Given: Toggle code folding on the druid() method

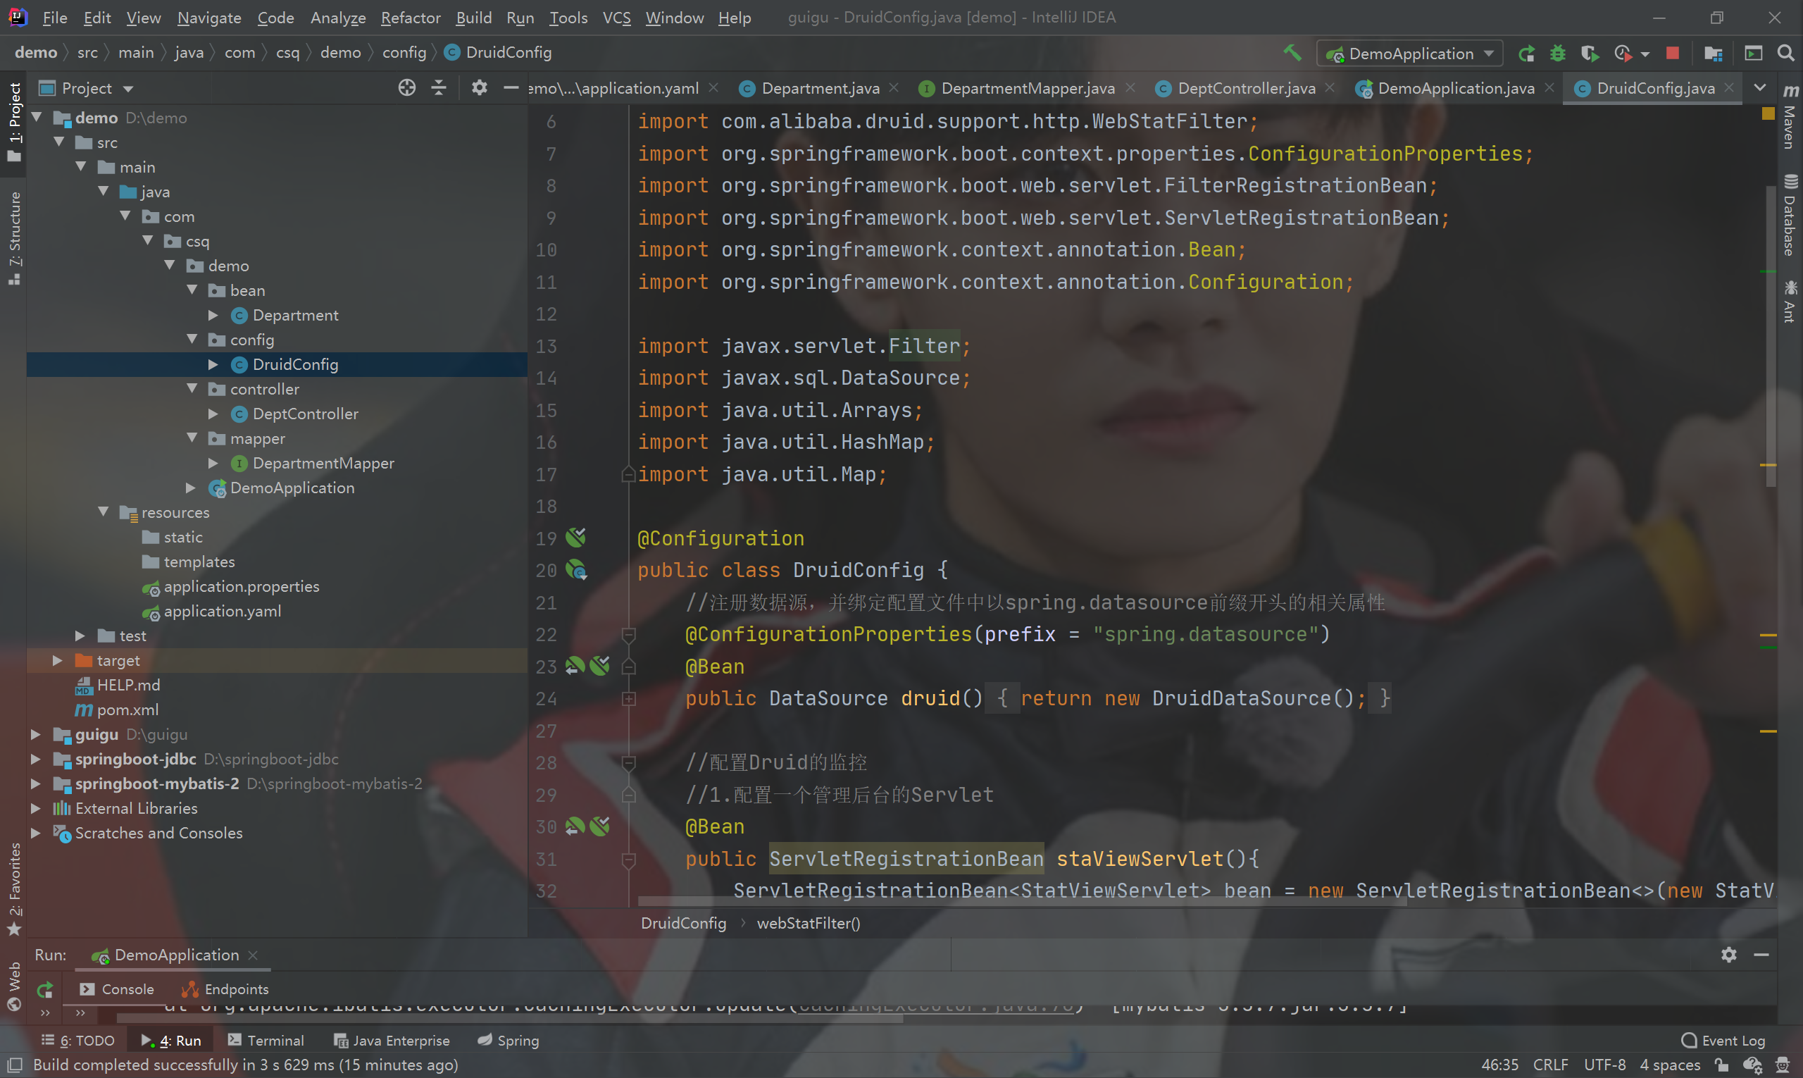Looking at the screenshot, I should click(629, 699).
